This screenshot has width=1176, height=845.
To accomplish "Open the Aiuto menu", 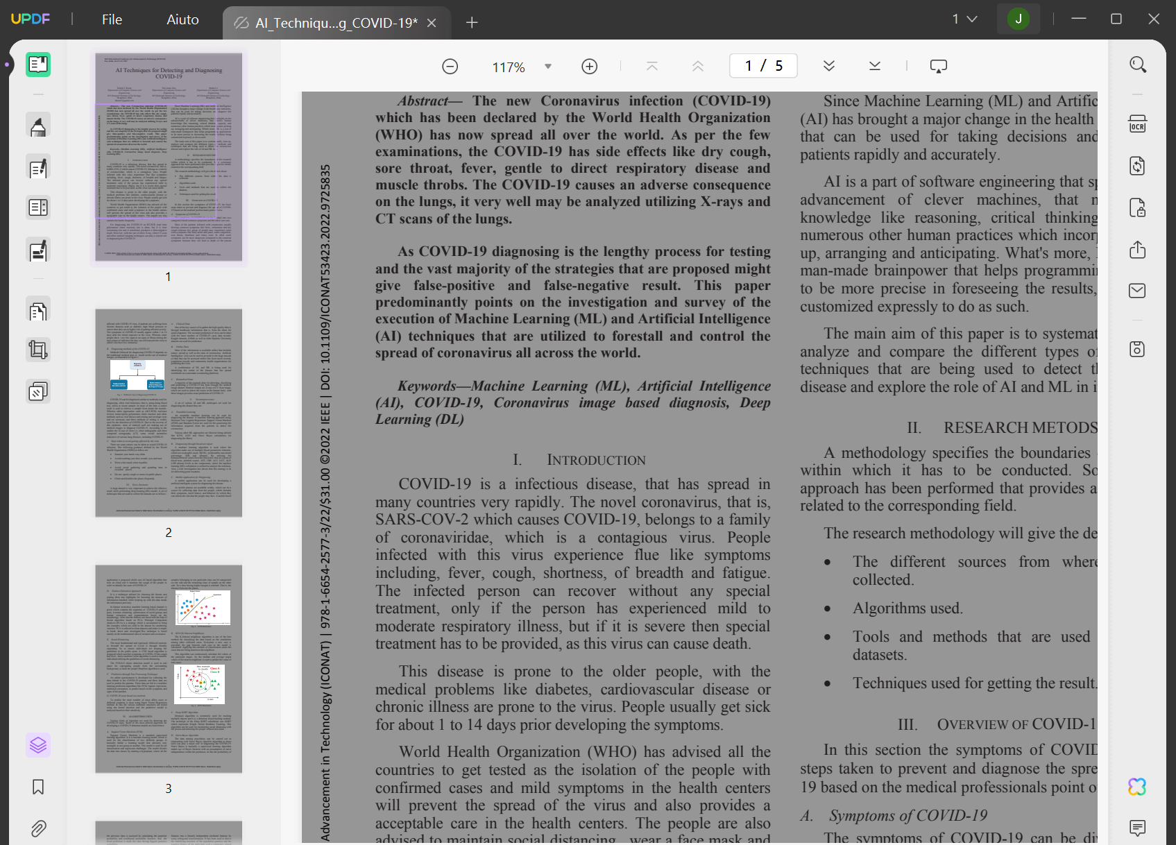I will (182, 19).
